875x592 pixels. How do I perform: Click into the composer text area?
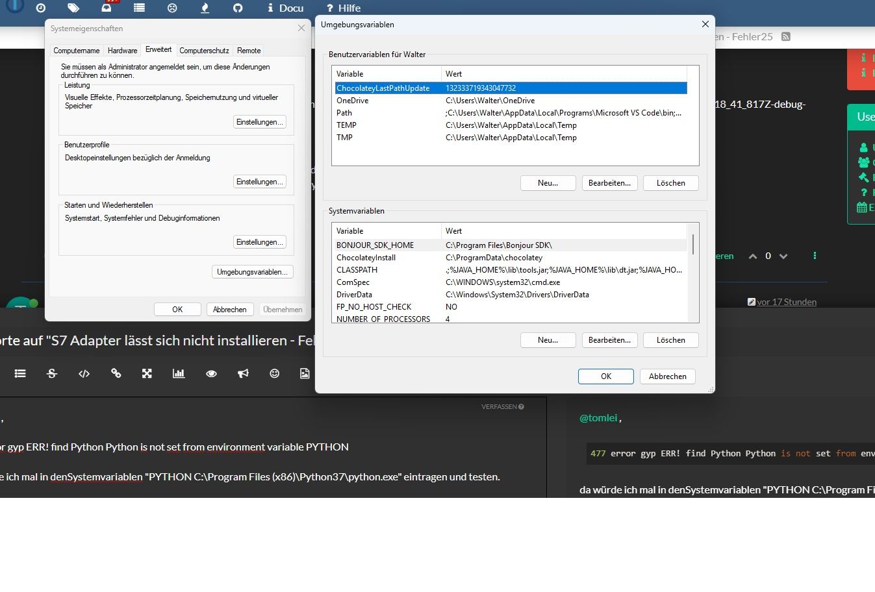click(273, 448)
